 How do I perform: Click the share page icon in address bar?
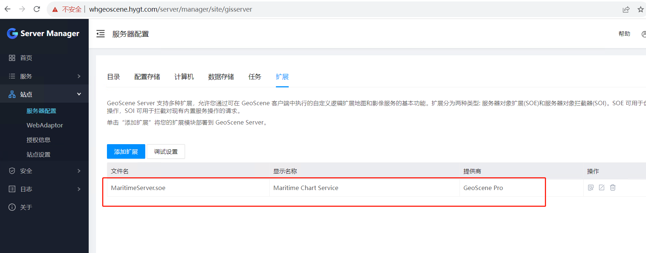point(626,9)
